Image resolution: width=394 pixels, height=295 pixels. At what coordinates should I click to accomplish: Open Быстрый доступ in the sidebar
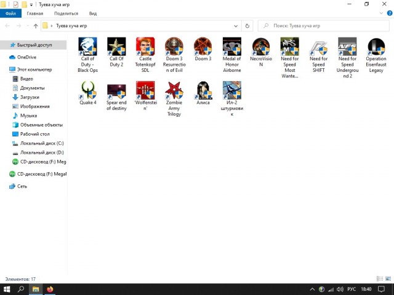tap(33, 45)
